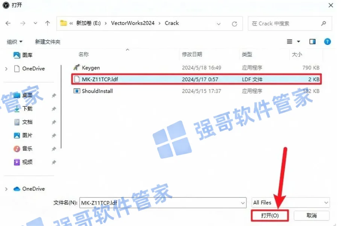Image resolution: width=341 pixels, height=226 pixels.
Task: Sort by 大小 column header
Action: point(297,54)
